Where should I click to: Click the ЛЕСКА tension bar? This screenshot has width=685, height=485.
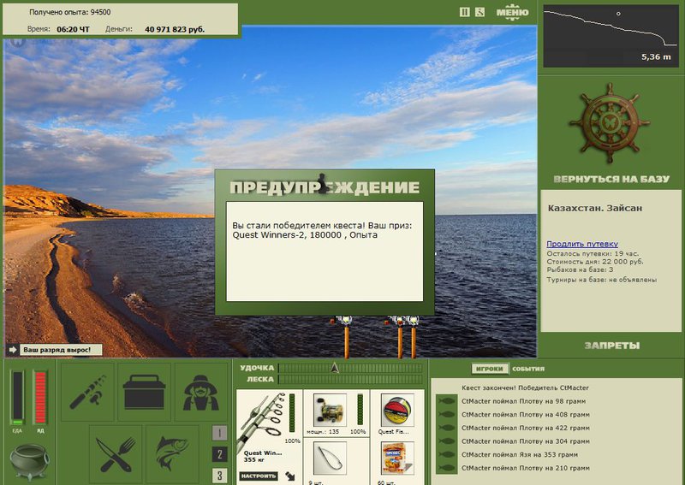[351, 379]
